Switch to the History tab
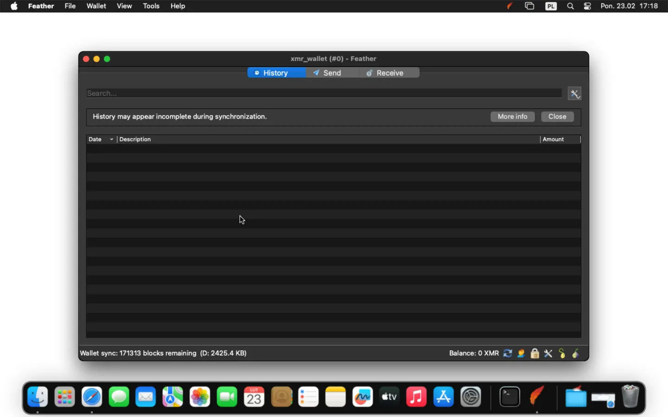 (276, 73)
